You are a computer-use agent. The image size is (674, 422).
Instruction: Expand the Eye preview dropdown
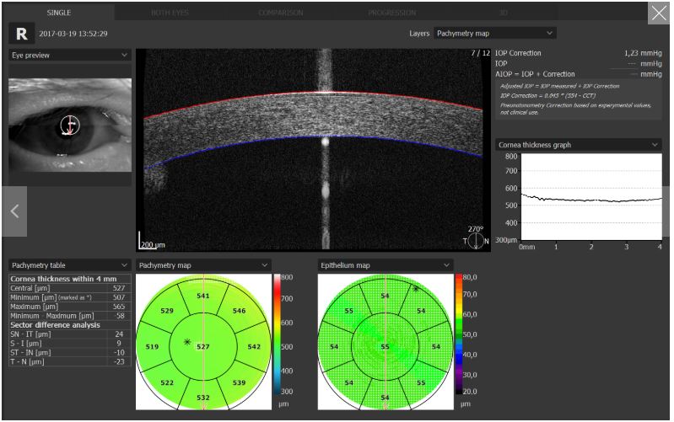(70, 55)
